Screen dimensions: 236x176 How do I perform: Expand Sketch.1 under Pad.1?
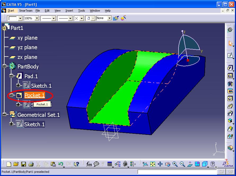coord(18,85)
